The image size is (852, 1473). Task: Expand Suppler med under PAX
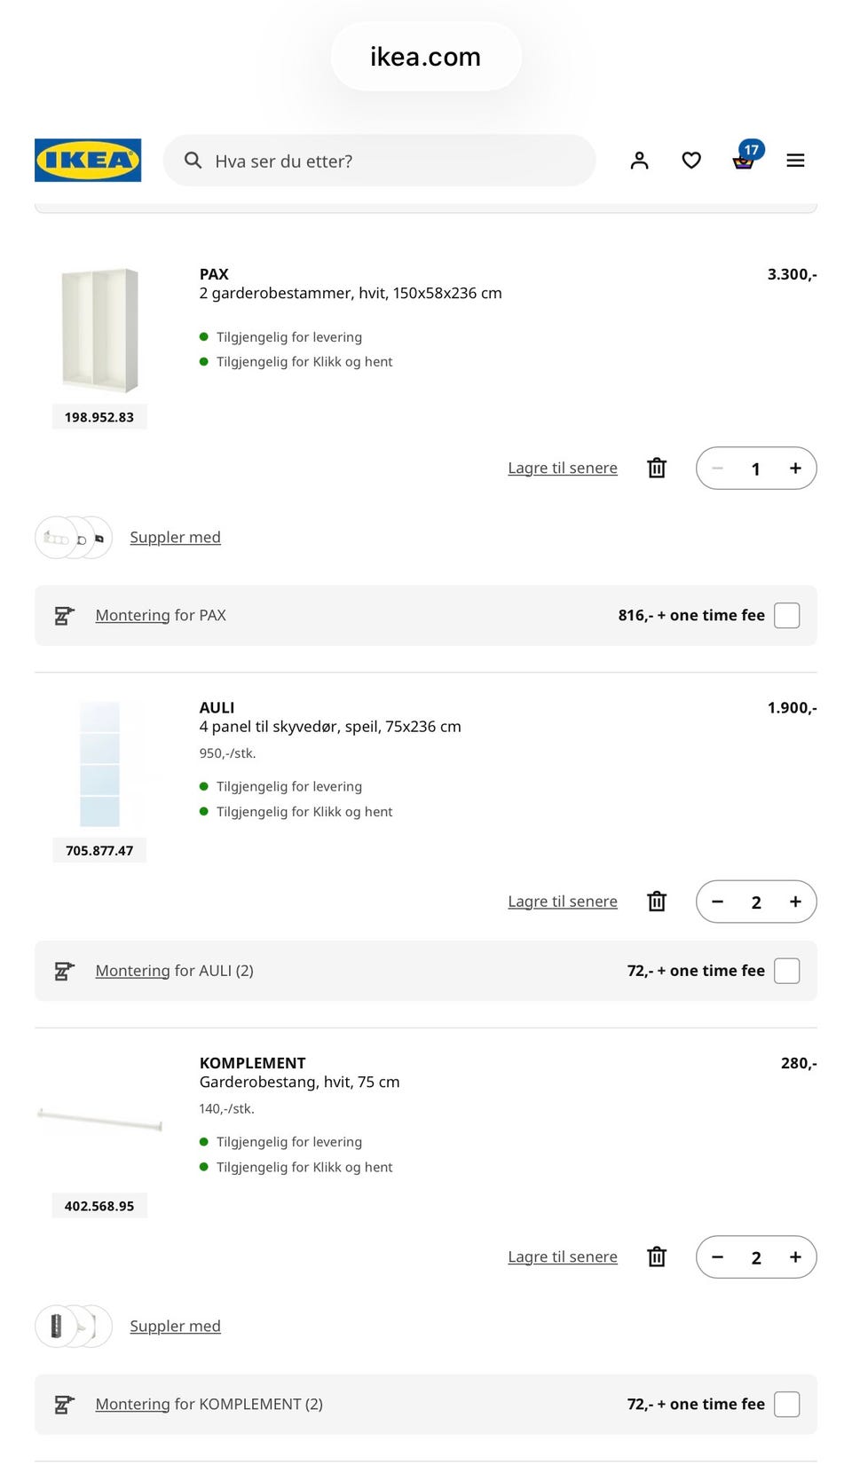(x=175, y=537)
